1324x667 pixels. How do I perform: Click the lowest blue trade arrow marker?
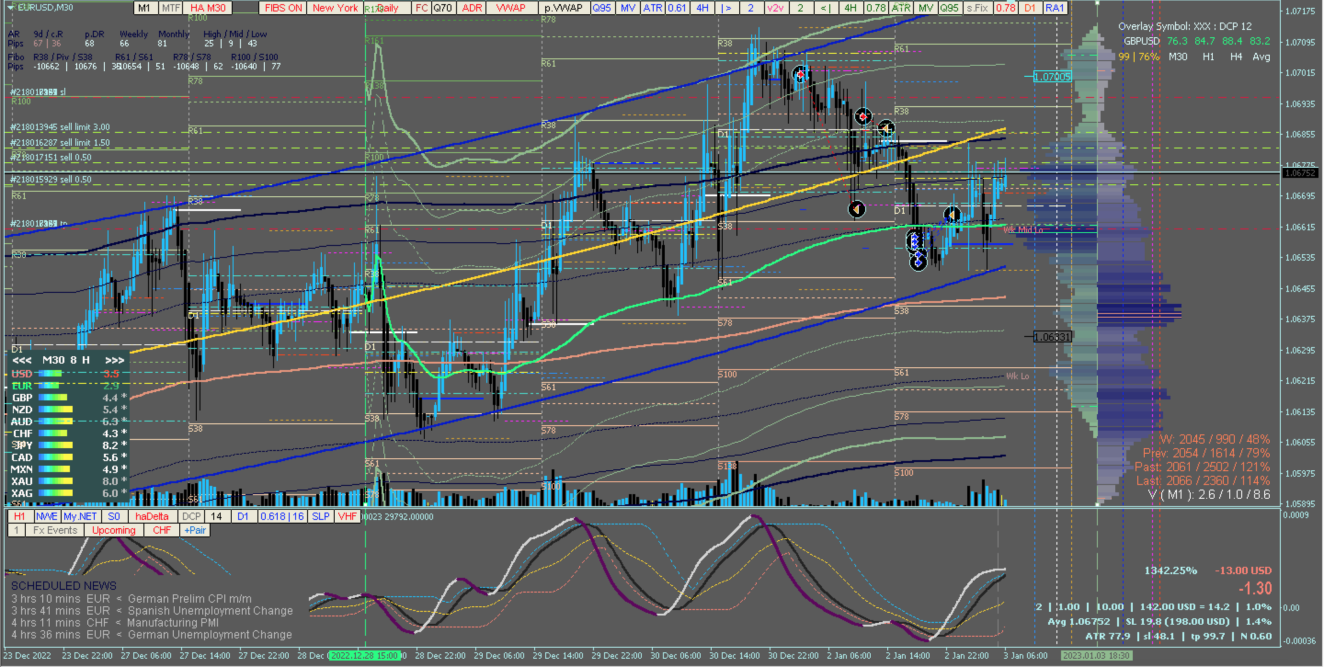(x=918, y=262)
